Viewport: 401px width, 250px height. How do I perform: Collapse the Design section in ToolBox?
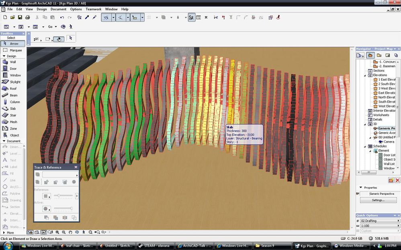4,56
